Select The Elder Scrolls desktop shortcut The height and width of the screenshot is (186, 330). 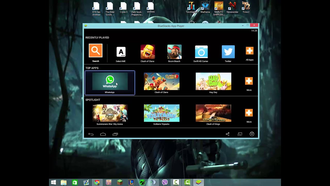110,9
